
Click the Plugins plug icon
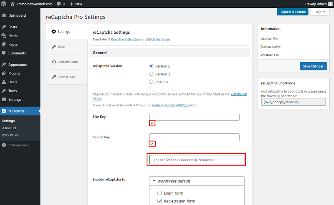pyautogui.click(x=4, y=73)
